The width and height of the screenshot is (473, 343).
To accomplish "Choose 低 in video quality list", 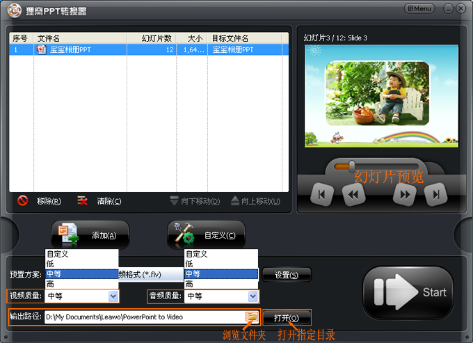I will [82, 264].
